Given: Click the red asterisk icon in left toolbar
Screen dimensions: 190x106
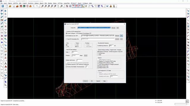Looking at the screenshot, I should click(2, 39).
